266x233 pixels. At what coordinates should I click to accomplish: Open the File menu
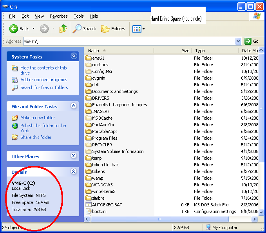[x=12, y=16]
